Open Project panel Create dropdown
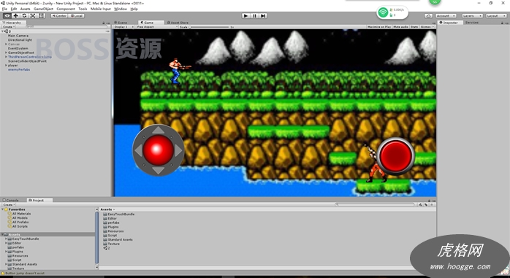Viewport: 510px width, 278px height. pyautogui.click(x=9, y=205)
